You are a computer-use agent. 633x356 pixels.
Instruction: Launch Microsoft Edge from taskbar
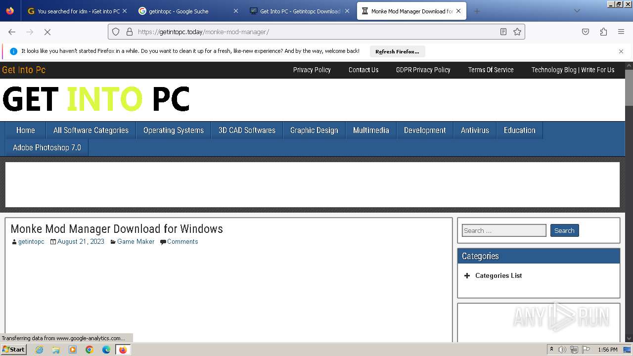106,350
